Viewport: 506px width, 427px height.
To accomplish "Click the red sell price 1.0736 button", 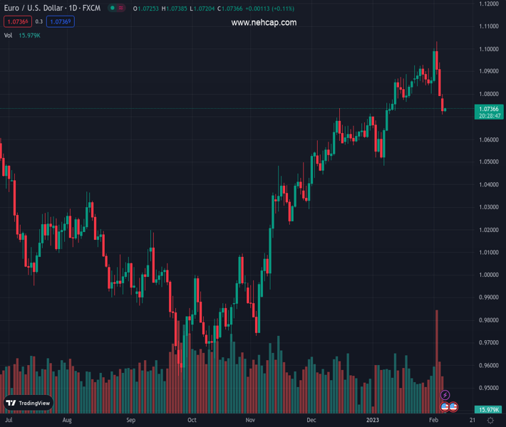I will coord(19,22).
